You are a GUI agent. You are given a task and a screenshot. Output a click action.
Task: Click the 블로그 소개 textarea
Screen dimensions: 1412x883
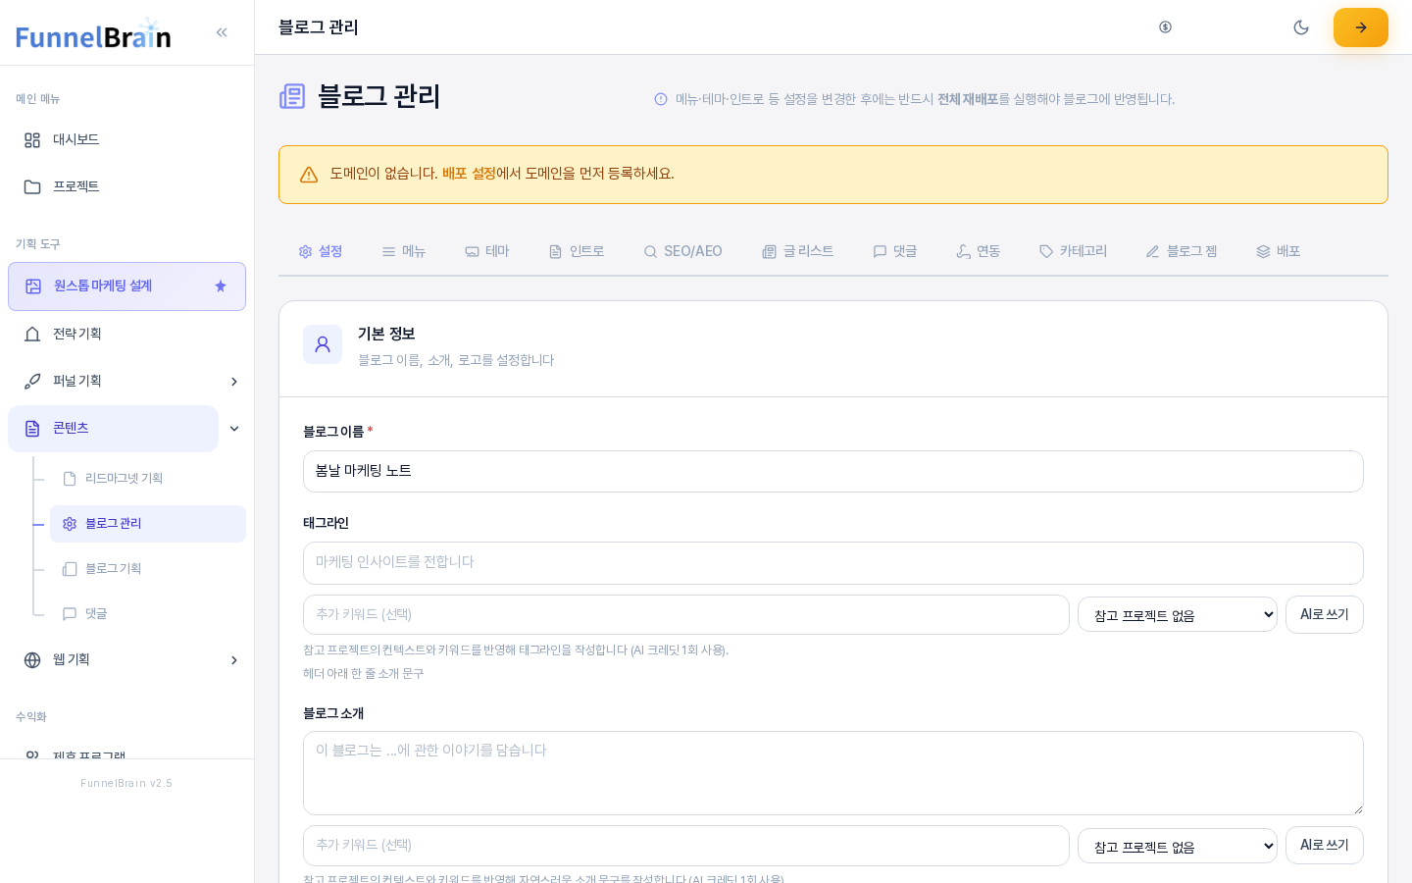coord(833,773)
